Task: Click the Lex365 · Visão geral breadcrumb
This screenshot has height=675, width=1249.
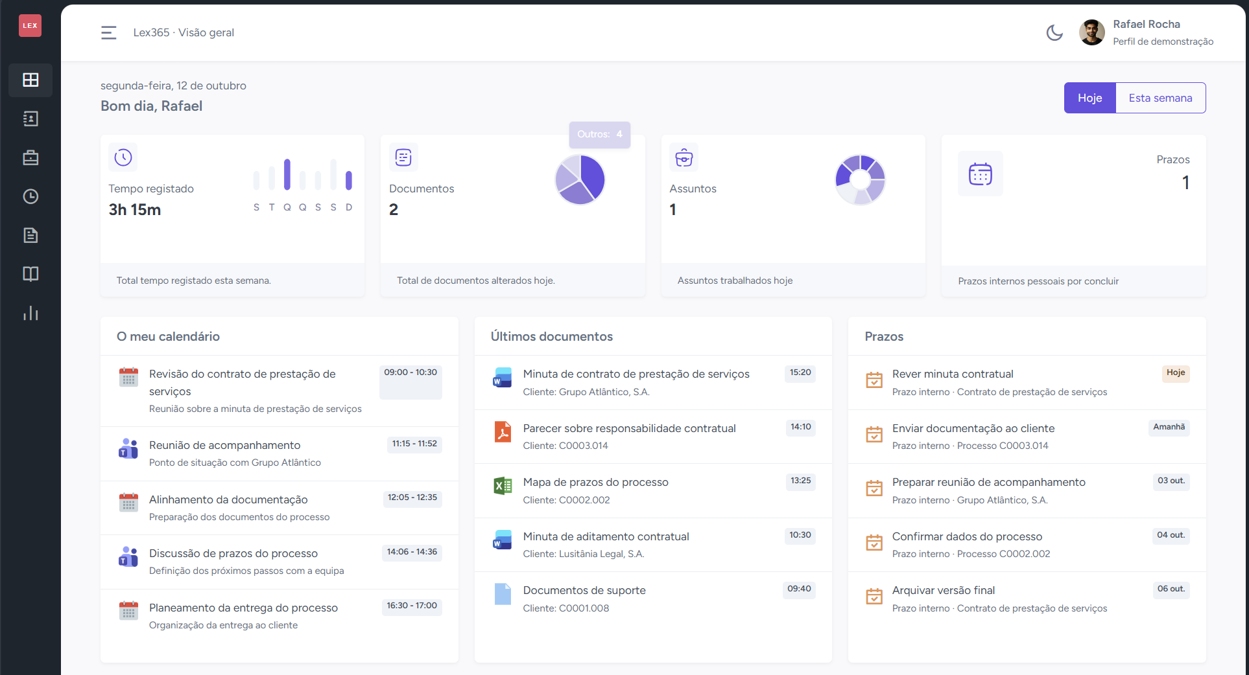Action: tap(184, 32)
